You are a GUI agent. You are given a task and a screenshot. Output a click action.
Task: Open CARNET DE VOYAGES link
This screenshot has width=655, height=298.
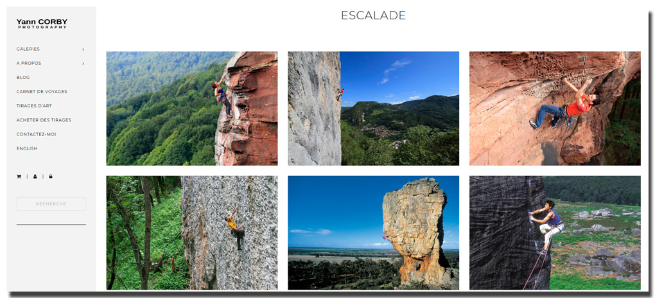(x=42, y=92)
